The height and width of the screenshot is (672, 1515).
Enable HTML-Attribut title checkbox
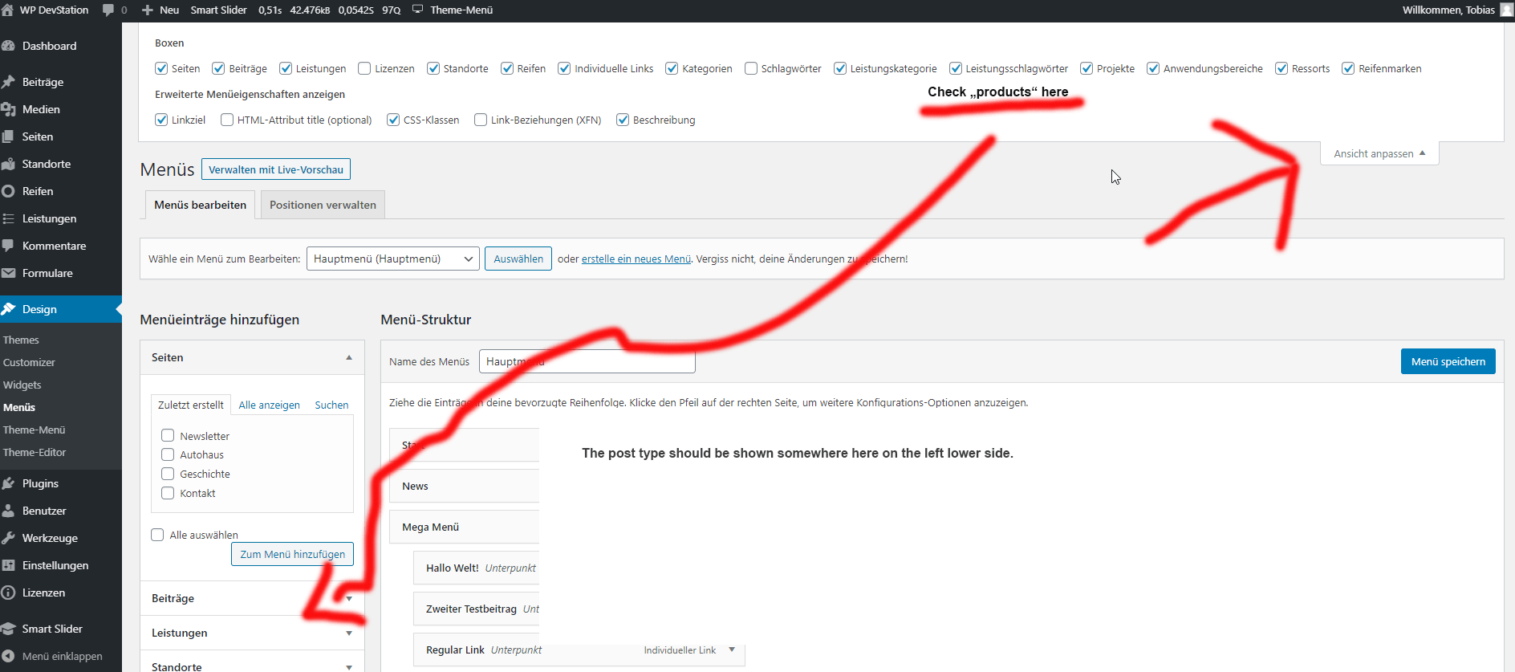coord(227,120)
